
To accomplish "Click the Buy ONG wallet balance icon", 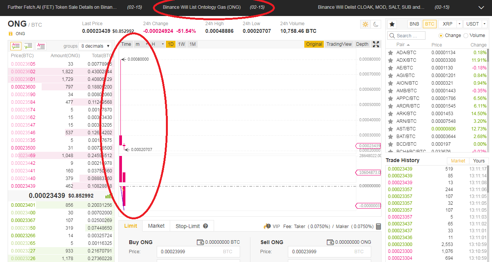I will point(200,242).
